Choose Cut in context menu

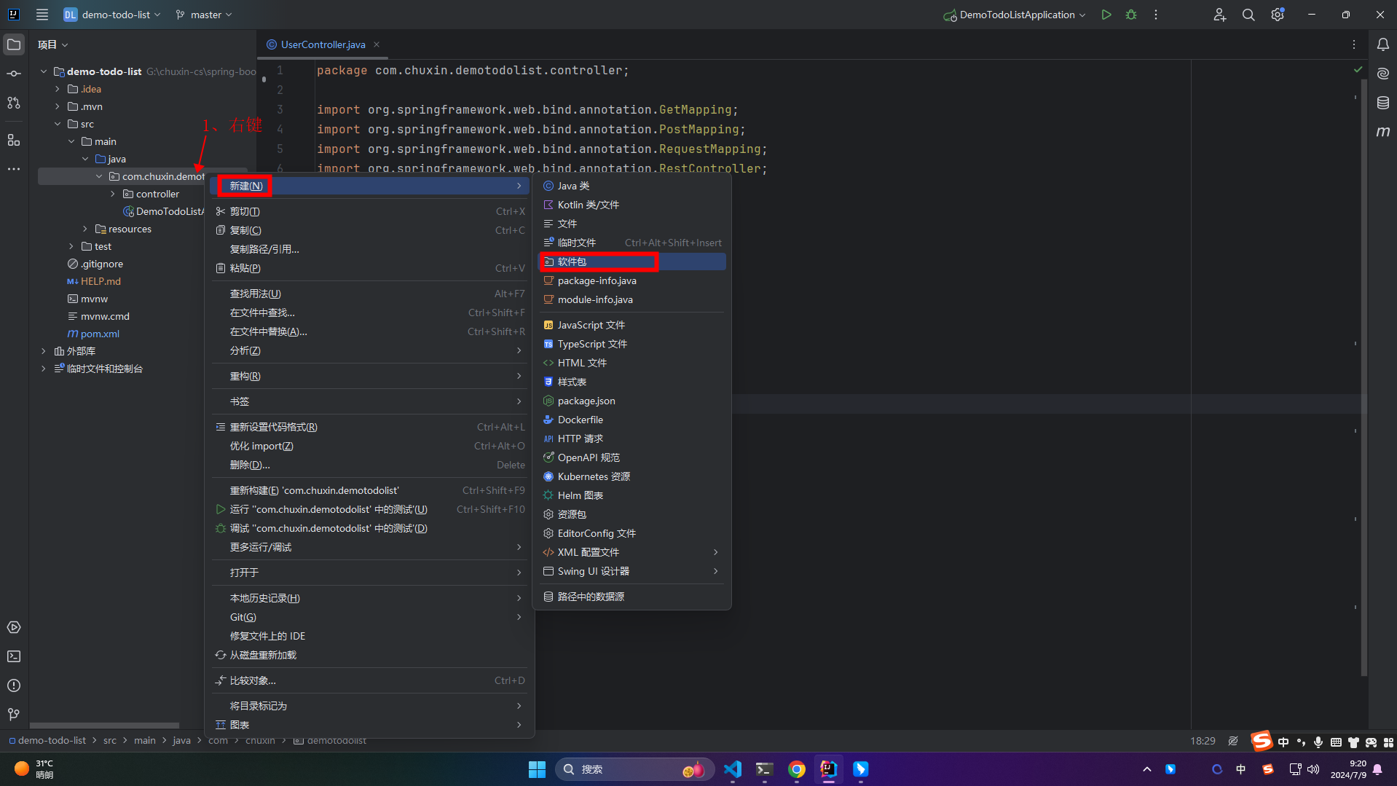[x=369, y=211]
